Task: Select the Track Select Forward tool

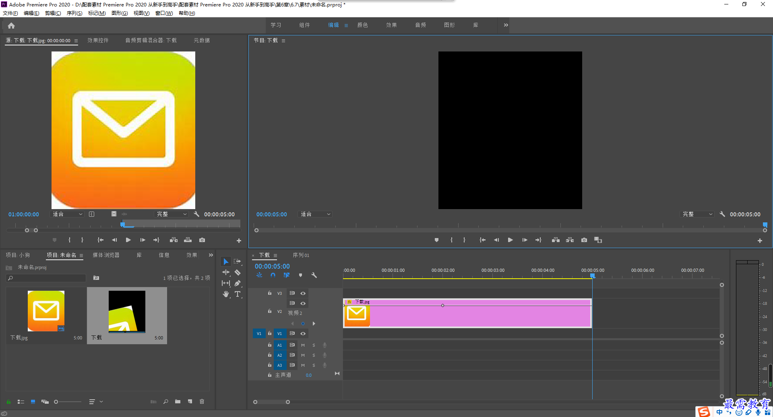Action: coord(238,261)
